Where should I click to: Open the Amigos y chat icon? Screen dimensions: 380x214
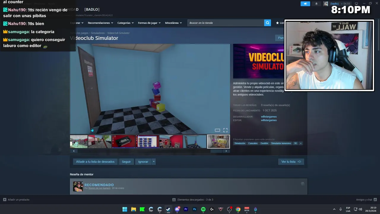pos(375,200)
